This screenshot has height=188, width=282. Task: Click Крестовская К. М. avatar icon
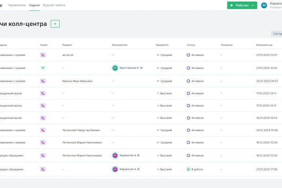click(115, 68)
